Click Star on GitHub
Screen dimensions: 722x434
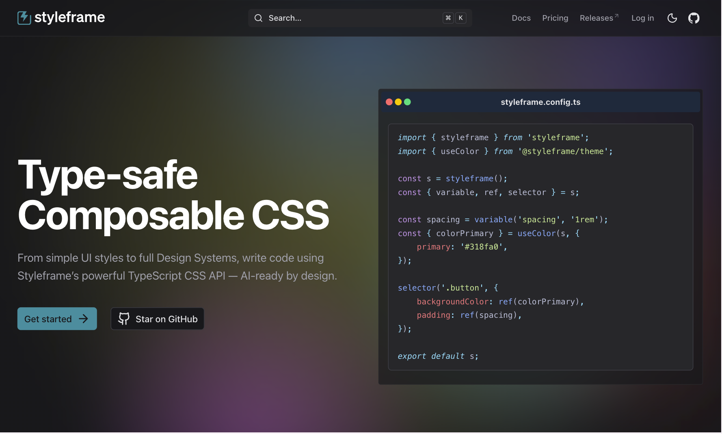[x=157, y=319]
